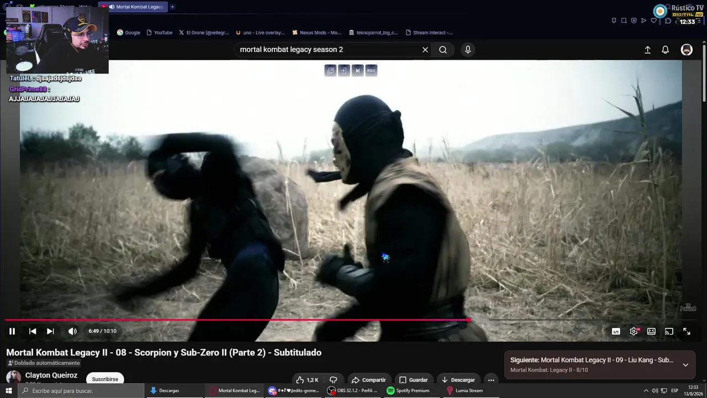This screenshot has width=707, height=398.
Task: Click the search text field
Action: point(329,50)
